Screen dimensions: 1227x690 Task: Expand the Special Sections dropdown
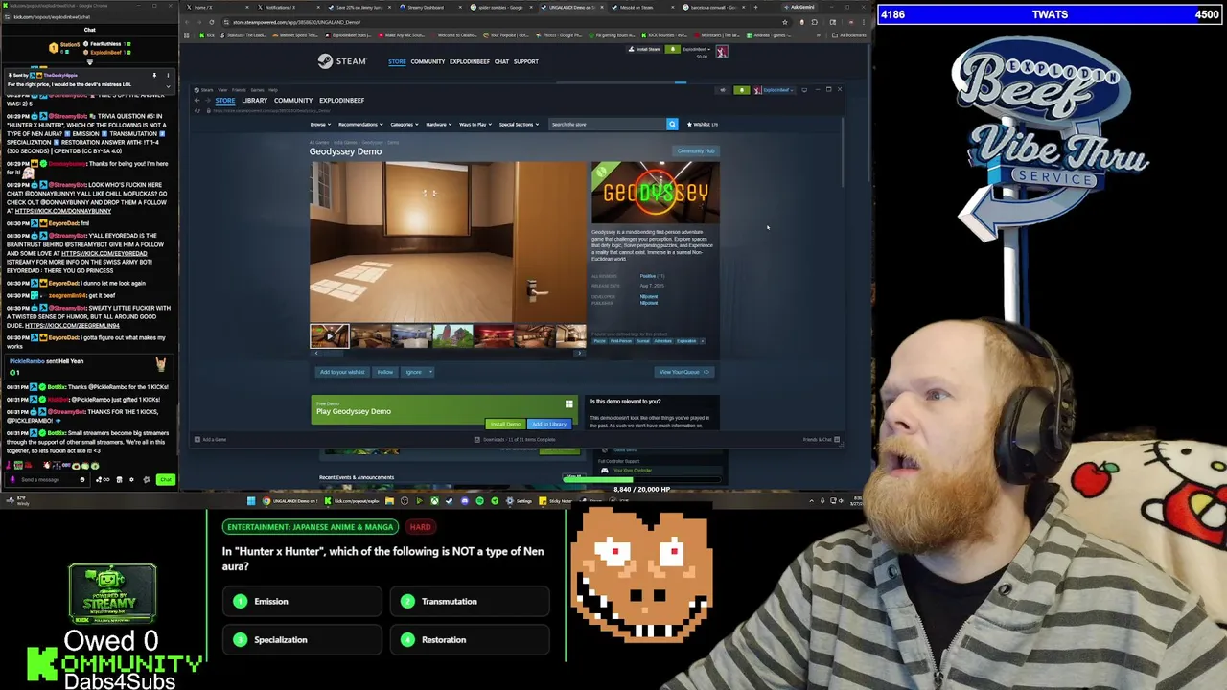(519, 124)
